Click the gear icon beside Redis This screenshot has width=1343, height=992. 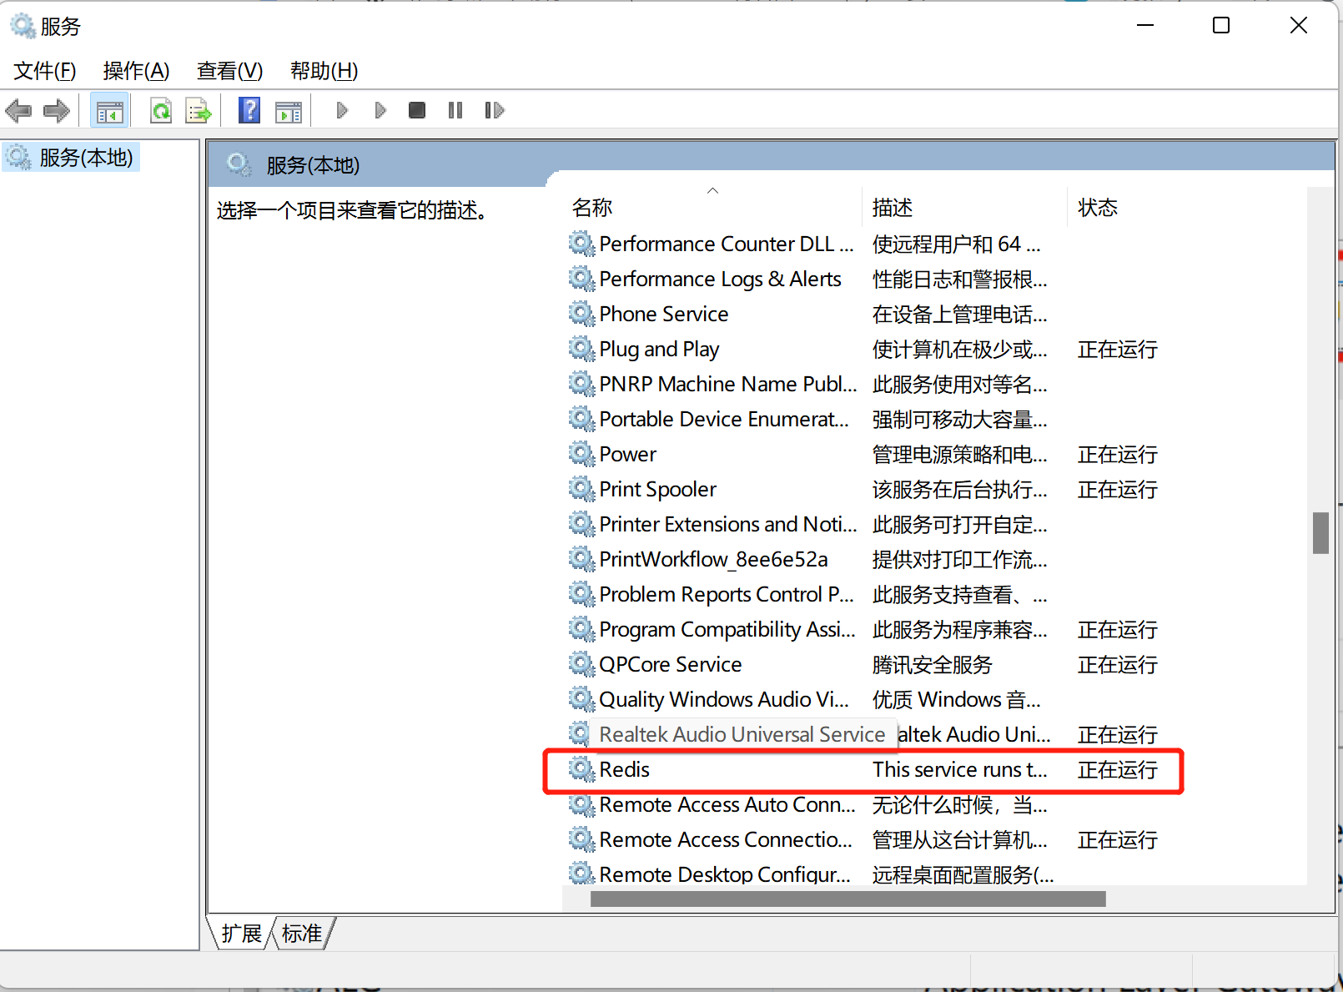point(581,768)
